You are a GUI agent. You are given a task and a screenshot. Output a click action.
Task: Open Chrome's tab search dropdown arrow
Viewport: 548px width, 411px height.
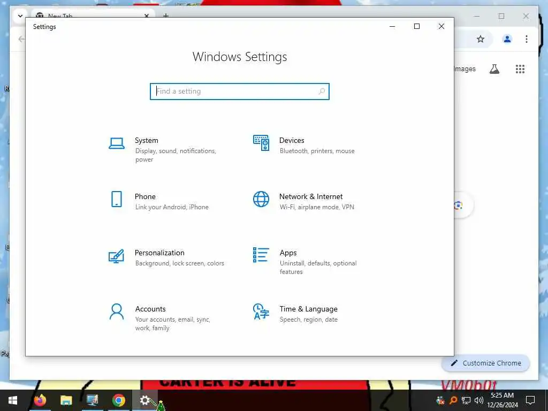coord(20,16)
